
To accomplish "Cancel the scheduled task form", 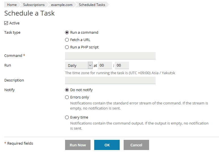I will click(x=136, y=145).
